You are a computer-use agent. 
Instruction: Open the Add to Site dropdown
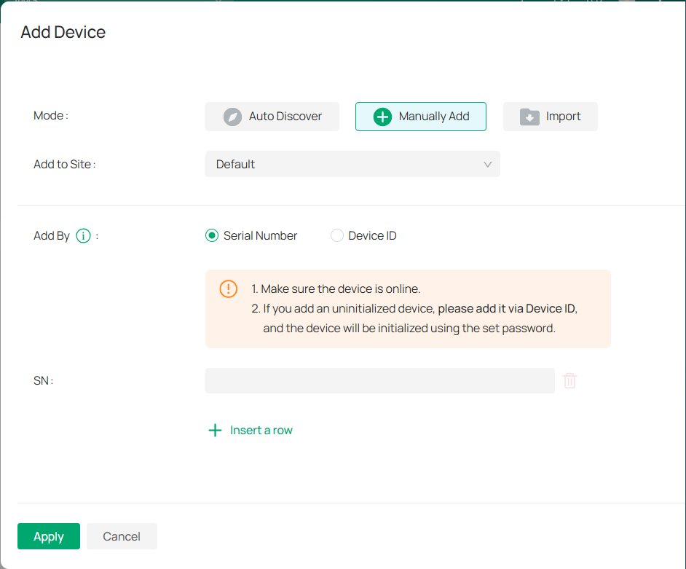pos(352,164)
